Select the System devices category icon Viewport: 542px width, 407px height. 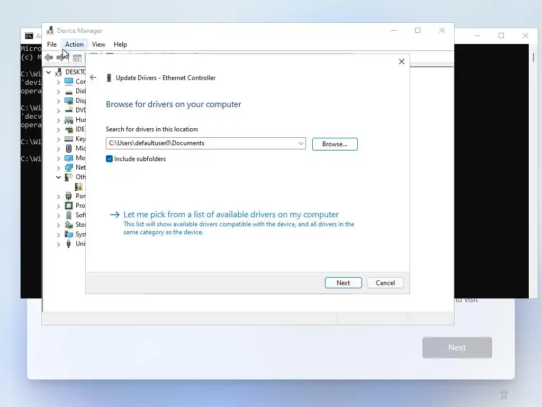(69, 234)
